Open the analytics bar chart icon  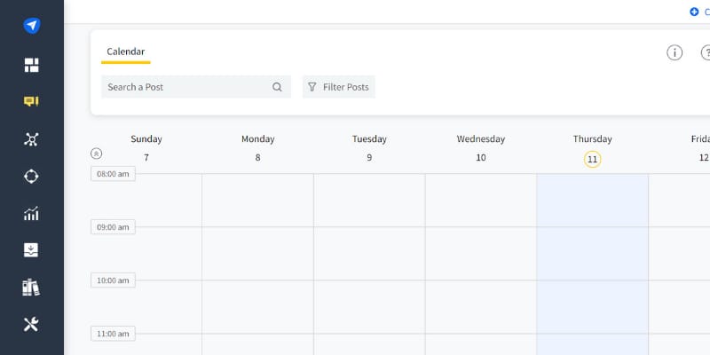click(x=31, y=213)
